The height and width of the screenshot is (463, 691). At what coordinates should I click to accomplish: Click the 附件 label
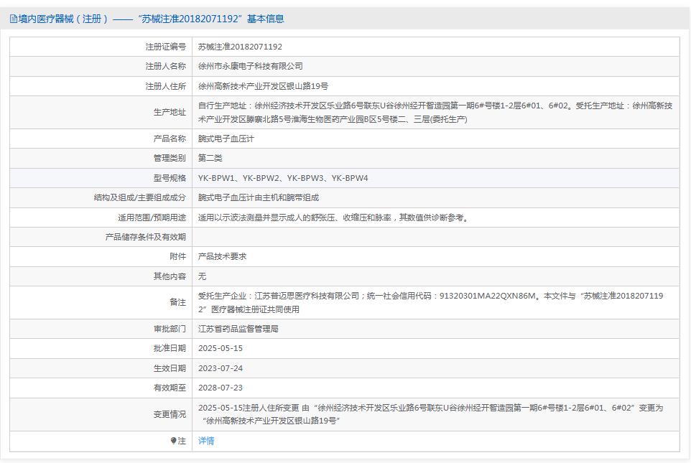(177, 256)
